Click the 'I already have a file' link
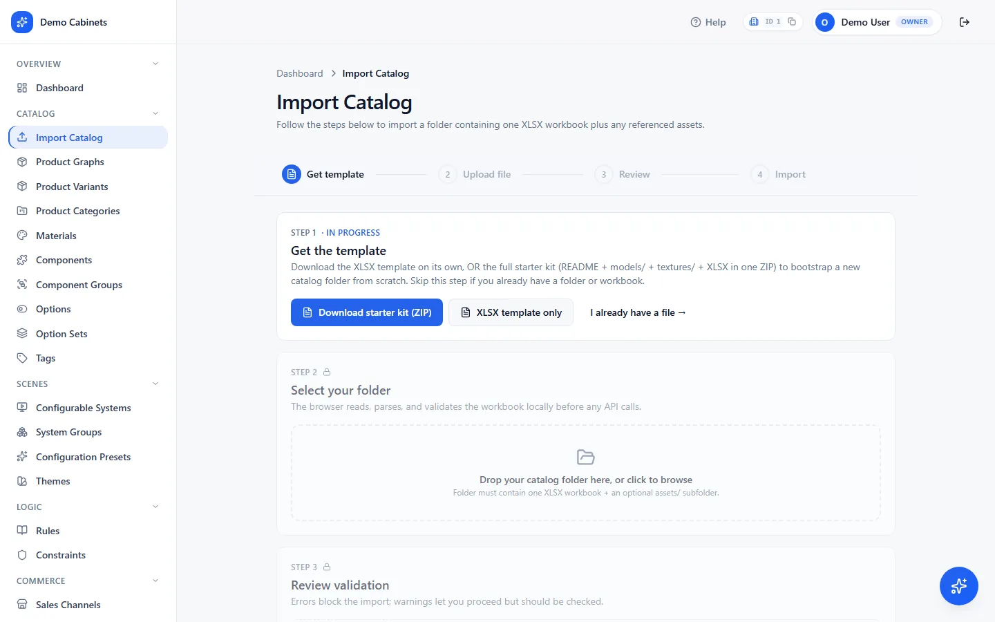Viewport: 995px width, 622px height. click(638, 312)
